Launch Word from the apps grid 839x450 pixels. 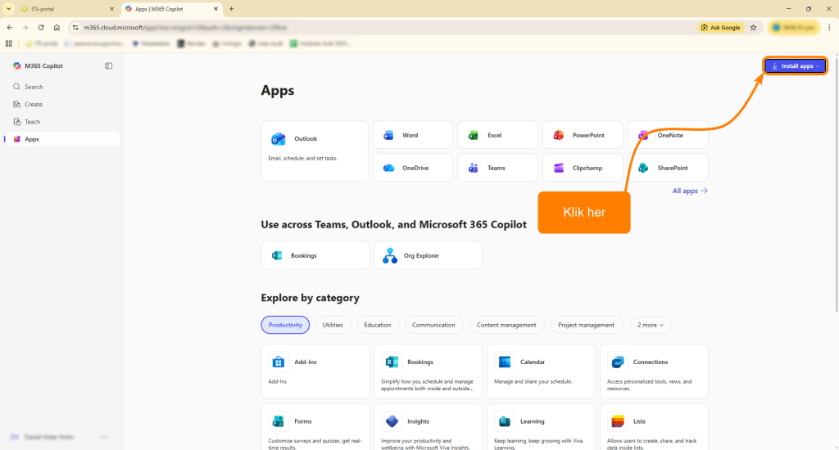pyautogui.click(x=412, y=135)
